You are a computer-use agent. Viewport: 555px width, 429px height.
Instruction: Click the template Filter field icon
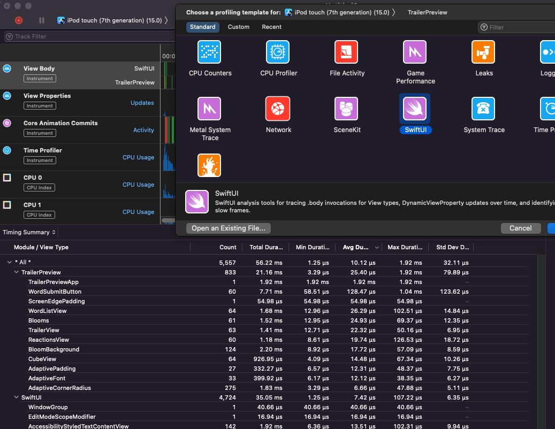click(484, 27)
